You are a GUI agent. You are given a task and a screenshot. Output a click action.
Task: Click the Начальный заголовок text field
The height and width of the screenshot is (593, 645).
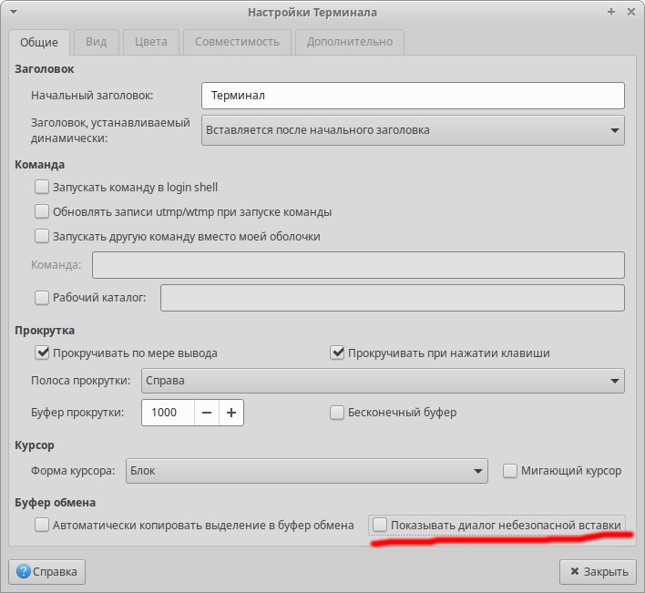[413, 96]
